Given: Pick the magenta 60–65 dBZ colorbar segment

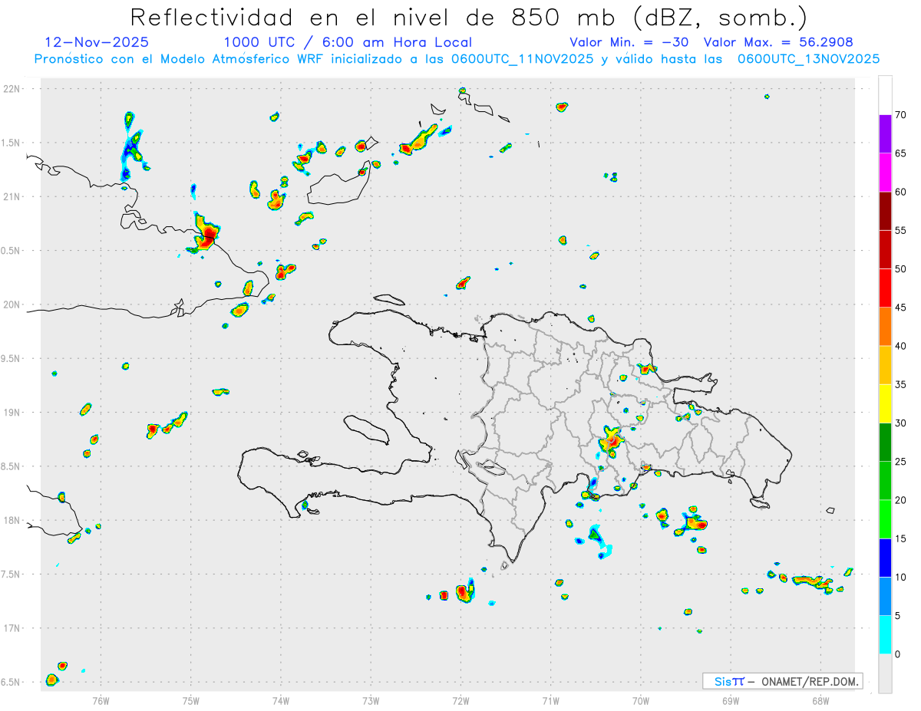Looking at the screenshot, I should 885,173.
